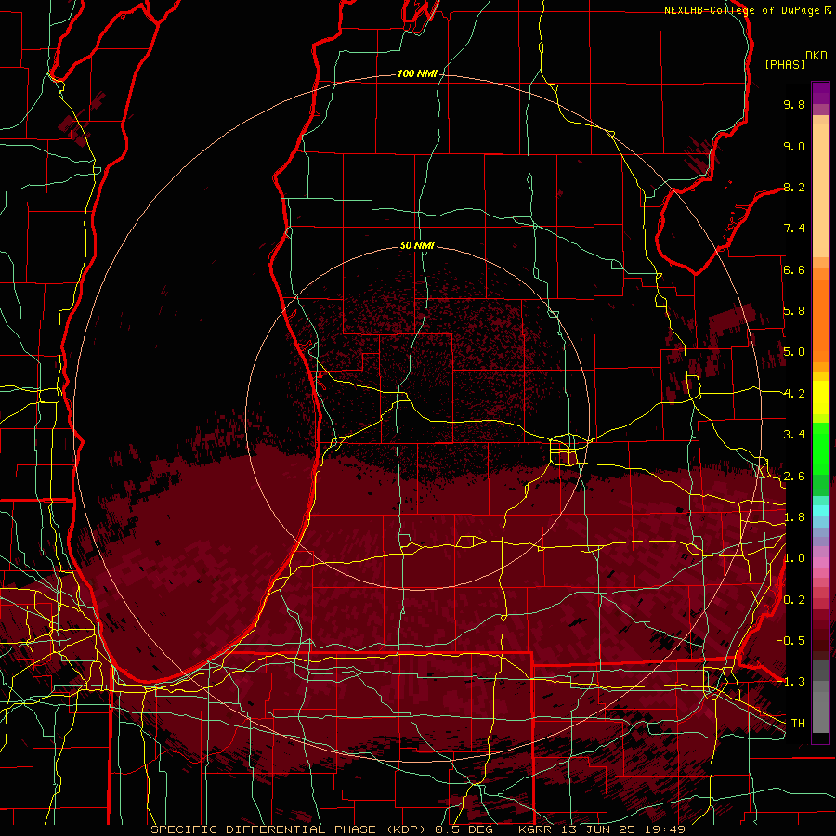Click the orange segment of the color bar
Screen dimensions: 836x836
click(820, 320)
